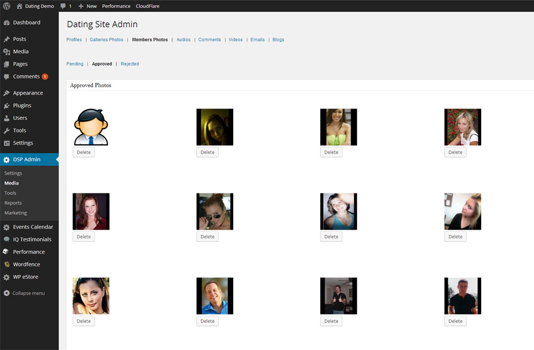Click the Comments speech bubble sidebar icon
This screenshot has width=534, height=350.
click(7, 77)
